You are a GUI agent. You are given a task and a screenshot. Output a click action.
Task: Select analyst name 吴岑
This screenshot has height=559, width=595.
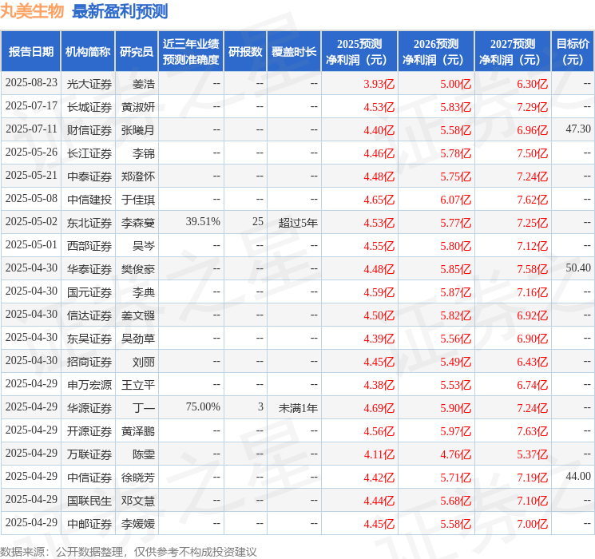144,246
